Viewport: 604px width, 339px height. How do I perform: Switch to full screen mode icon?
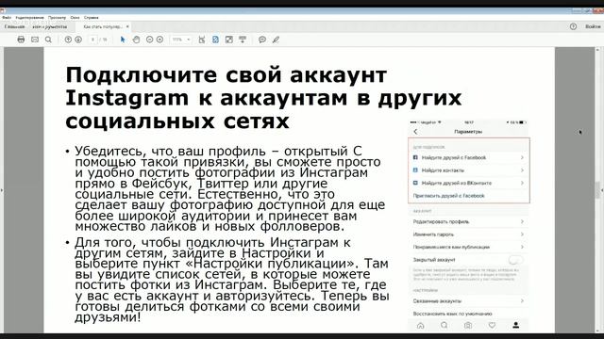[228, 40]
